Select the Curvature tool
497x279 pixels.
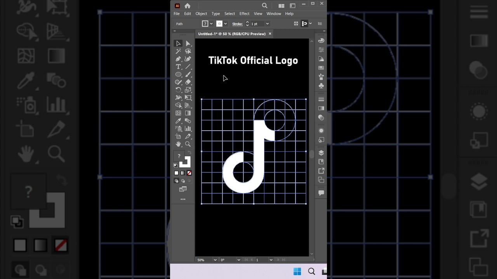188,59
